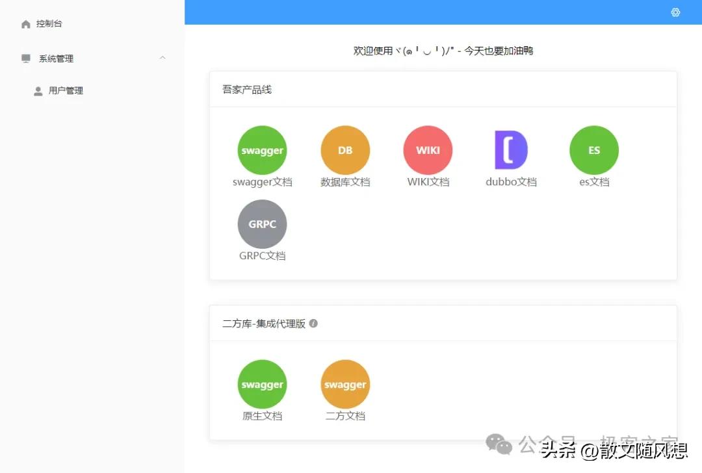Click the dubbo文档 label
Image resolution: width=702 pixels, height=473 pixels.
tap(511, 182)
